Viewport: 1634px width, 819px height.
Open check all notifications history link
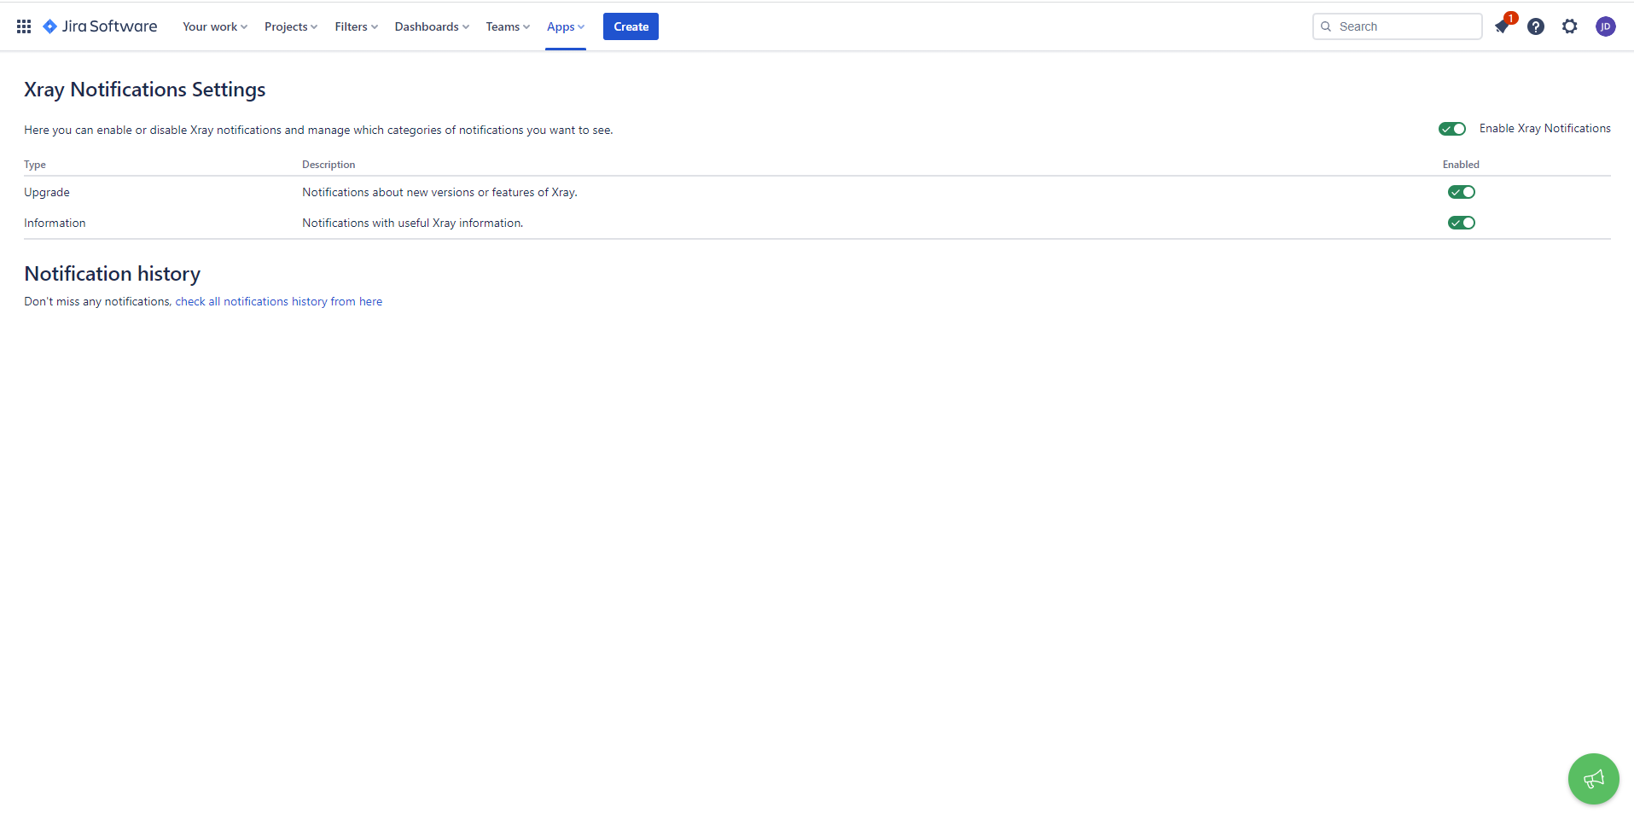pos(279,301)
